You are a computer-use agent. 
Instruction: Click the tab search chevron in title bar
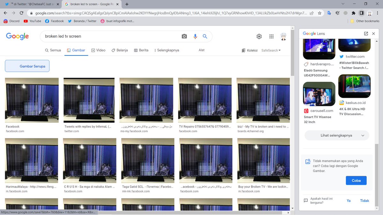343,4
